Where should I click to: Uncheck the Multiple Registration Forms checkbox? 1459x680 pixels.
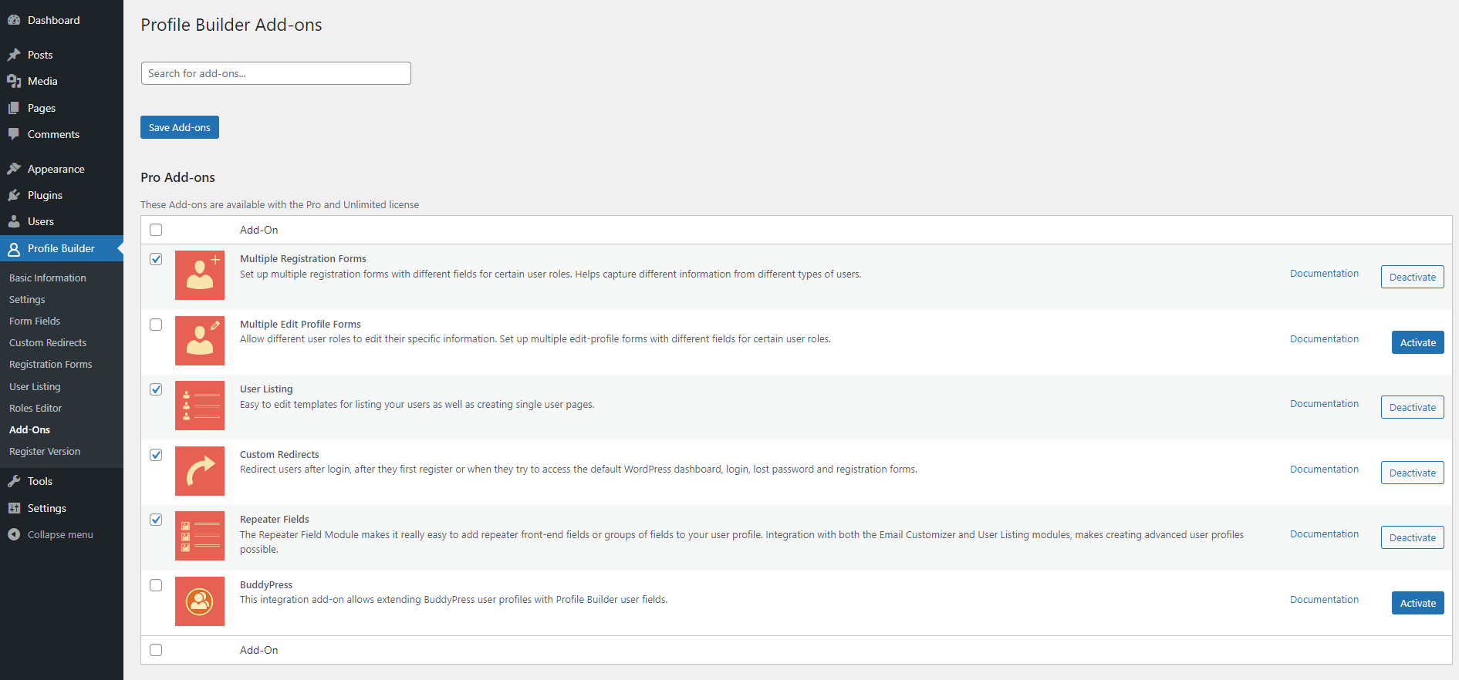156,259
